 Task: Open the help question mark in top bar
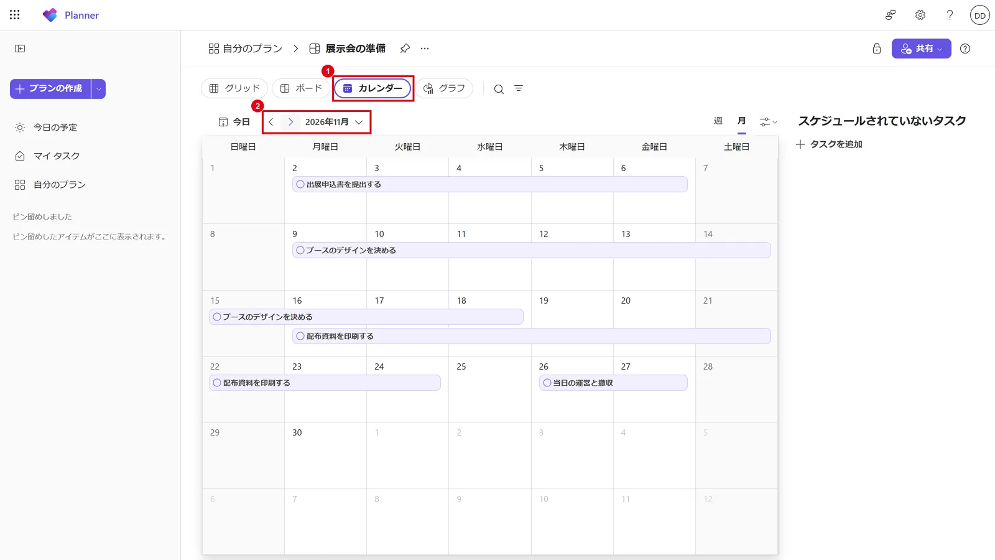coord(950,15)
